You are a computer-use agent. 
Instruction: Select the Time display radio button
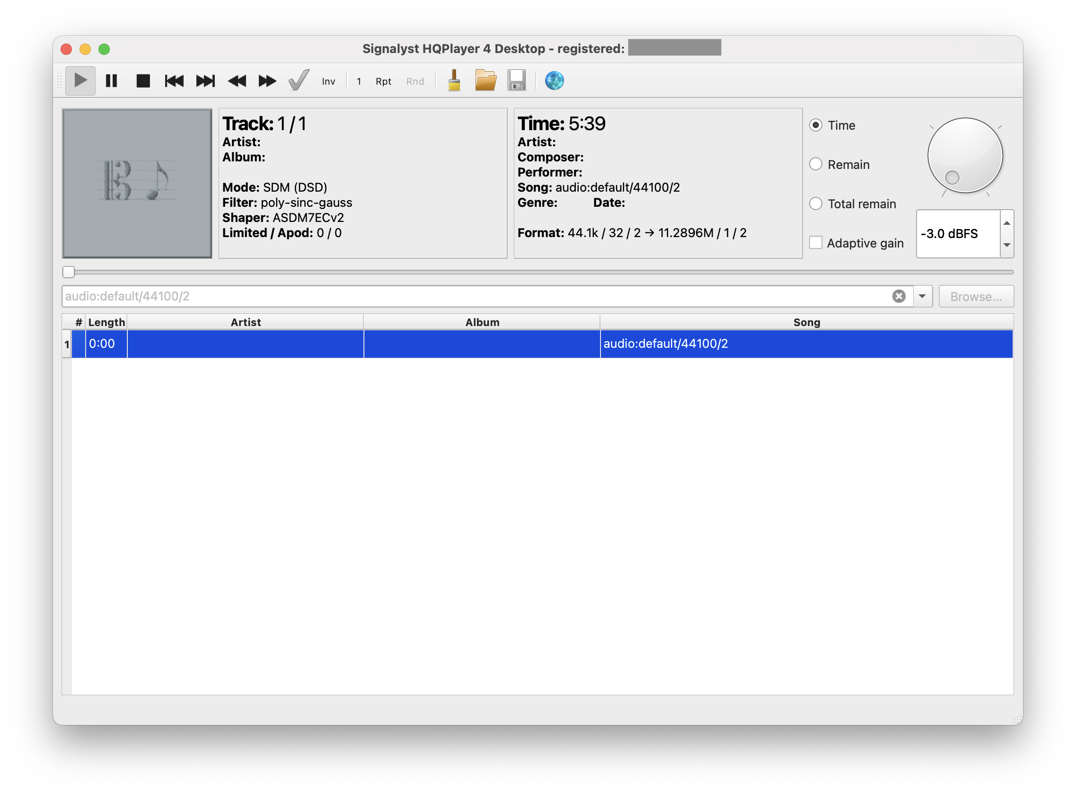[x=816, y=125]
